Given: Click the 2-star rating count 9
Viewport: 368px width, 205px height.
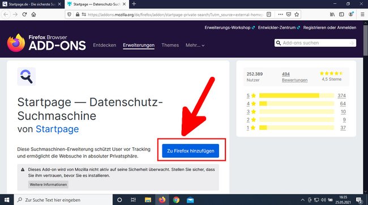Looking at the screenshot, I should [344, 120].
